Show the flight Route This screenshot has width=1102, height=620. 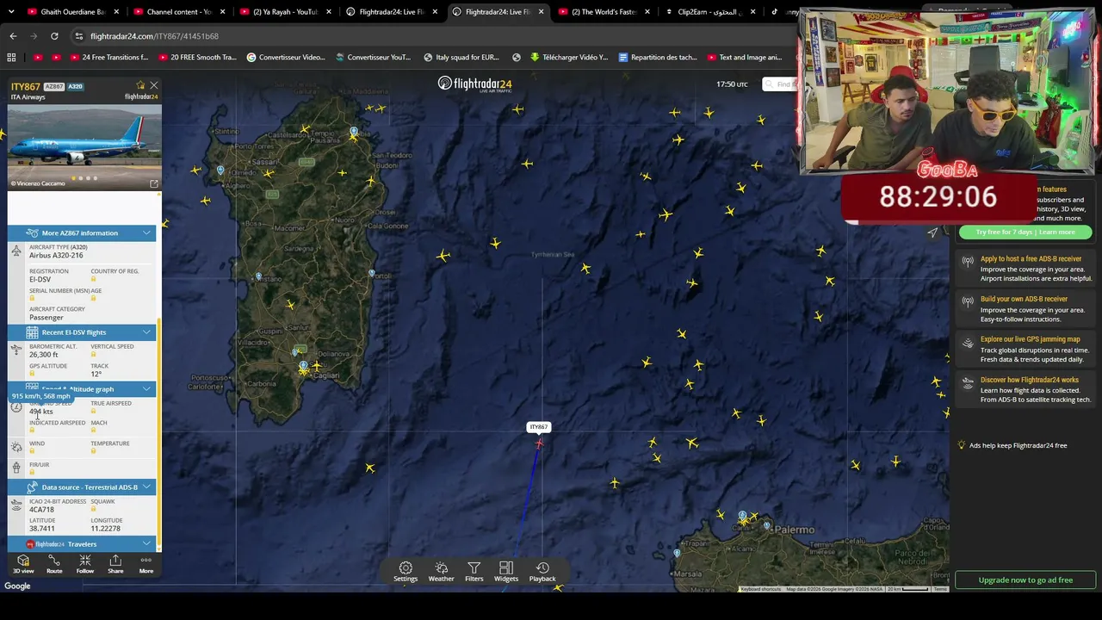click(54, 564)
